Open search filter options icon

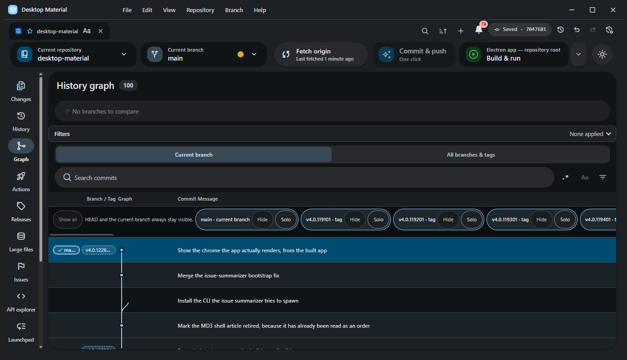coord(603,177)
